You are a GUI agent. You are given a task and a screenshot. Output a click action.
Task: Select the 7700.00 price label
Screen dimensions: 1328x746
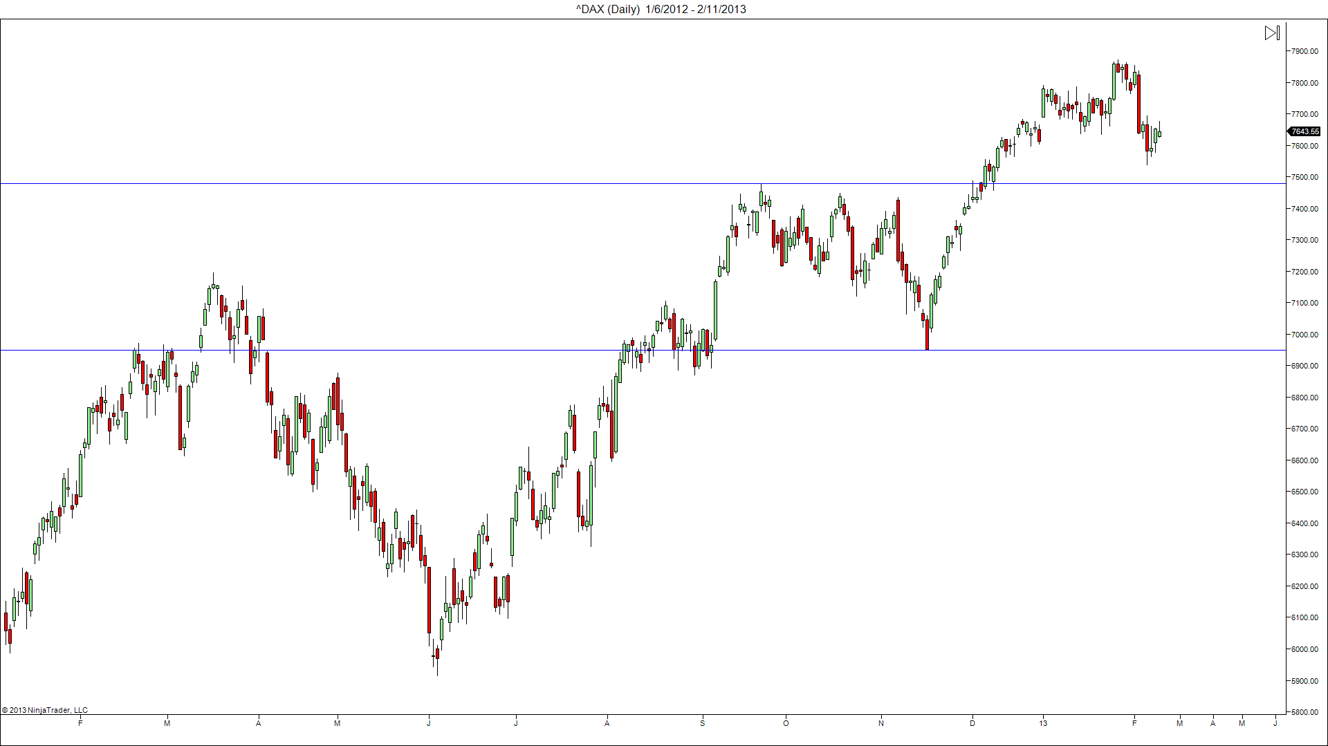1304,114
